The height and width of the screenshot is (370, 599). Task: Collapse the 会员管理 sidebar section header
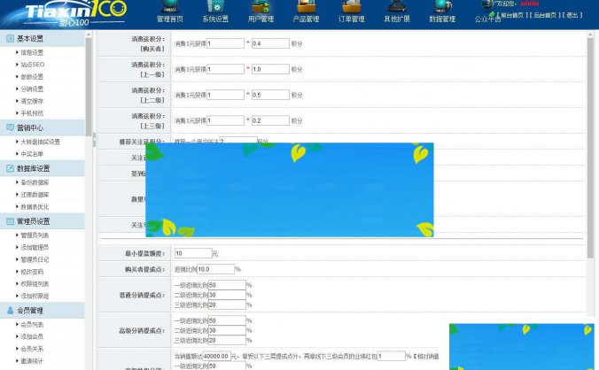tap(43, 311)
